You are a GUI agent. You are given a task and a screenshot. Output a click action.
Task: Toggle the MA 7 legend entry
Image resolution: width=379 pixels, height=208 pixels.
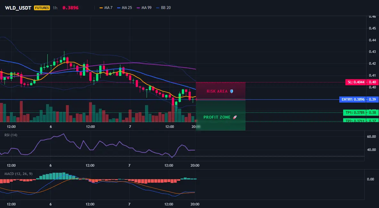106,8
